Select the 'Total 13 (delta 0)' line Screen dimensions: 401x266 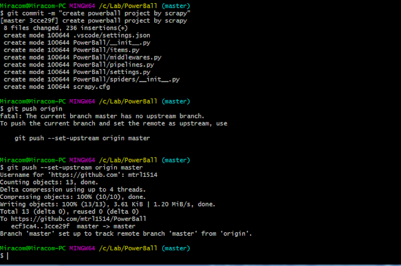tap(70, 211)
